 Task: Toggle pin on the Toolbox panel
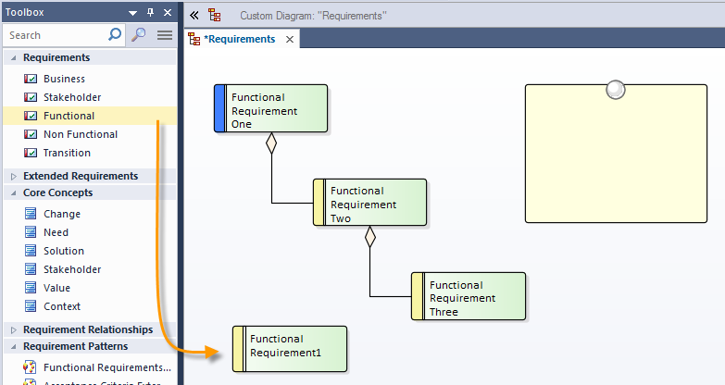151,13
